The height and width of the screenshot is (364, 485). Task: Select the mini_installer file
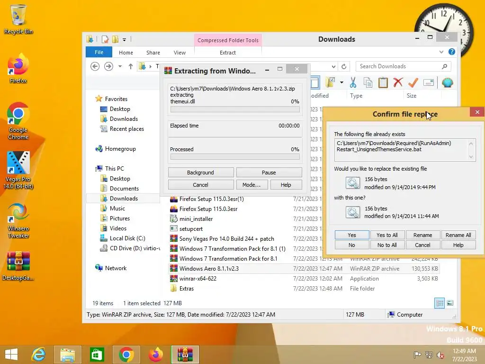196,219
